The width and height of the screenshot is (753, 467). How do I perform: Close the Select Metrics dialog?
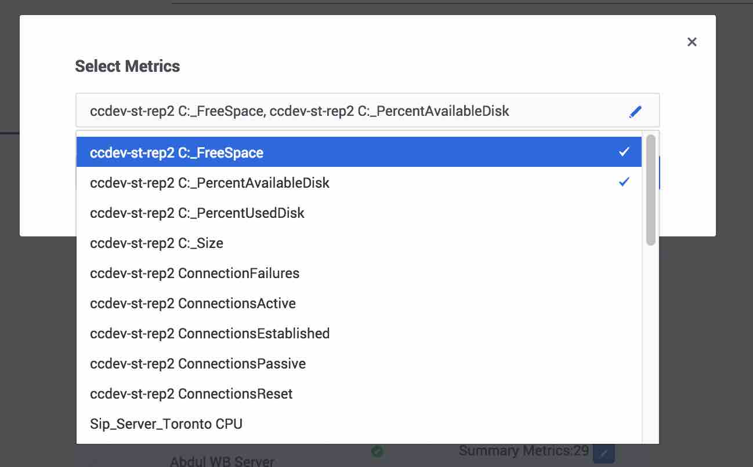click(692, 42)
